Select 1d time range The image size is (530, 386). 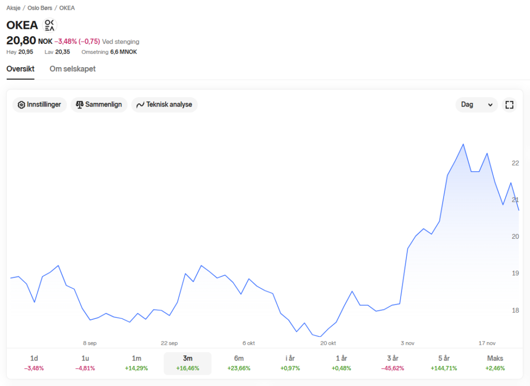coord(34,363)
